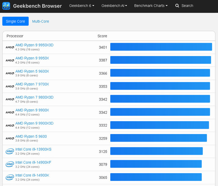
Task: Open the Geekbench Browser home link
Action: click(x=37, y=6)
